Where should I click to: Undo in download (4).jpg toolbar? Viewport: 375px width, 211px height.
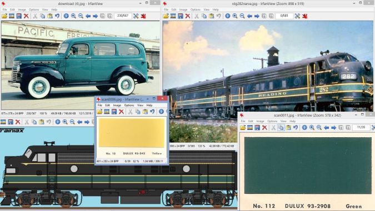[57, 16]
